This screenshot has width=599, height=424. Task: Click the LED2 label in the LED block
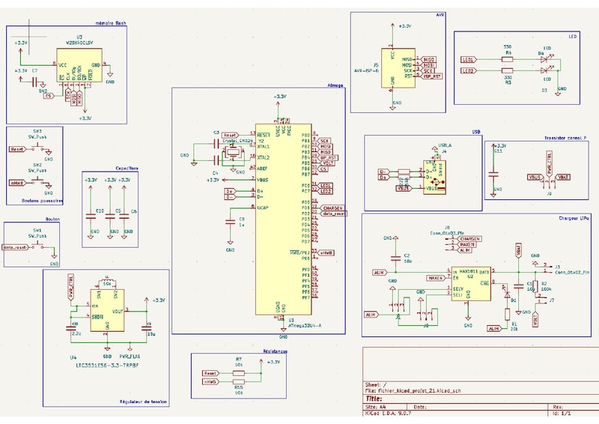coord(469,70)
